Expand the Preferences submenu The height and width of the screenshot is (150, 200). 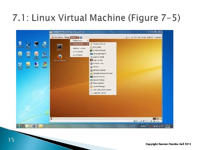click(x=80, y=41)
